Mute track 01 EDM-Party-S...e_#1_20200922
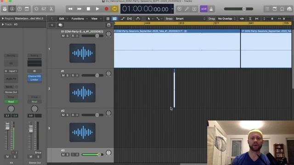The height and width of the screenshot is (165, 294). [63, 36]
